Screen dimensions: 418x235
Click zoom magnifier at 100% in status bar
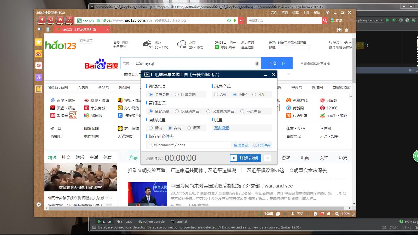coord(337,214)
